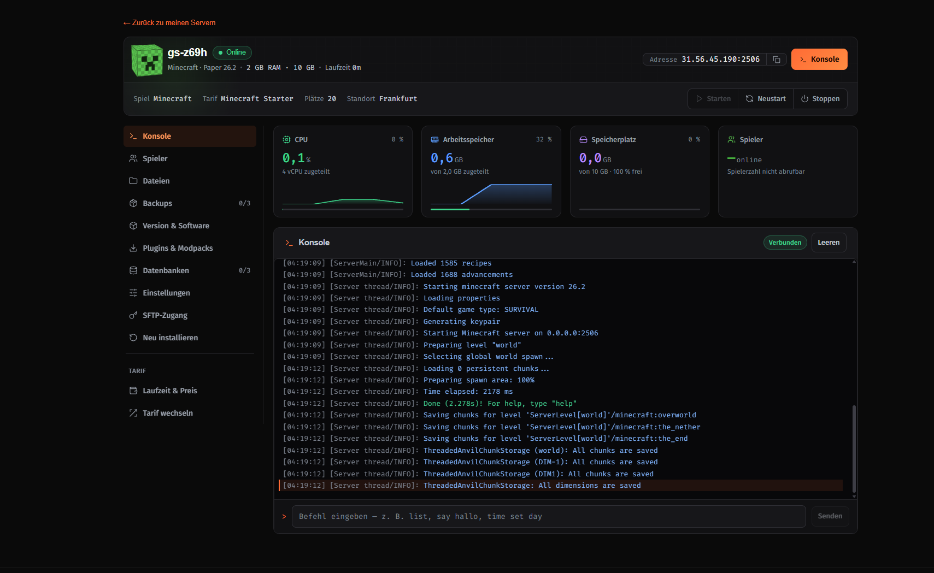Click the console vertical scrollbar

854,449
